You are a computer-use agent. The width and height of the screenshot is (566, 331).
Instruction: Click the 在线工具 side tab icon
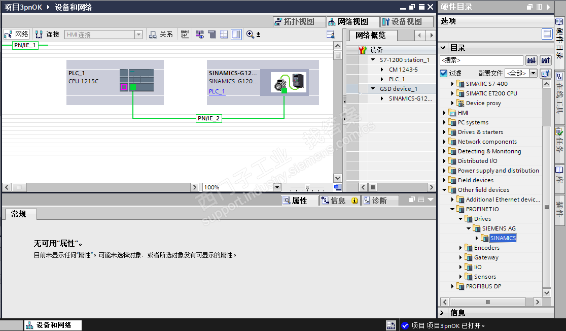tap(559, 76)
